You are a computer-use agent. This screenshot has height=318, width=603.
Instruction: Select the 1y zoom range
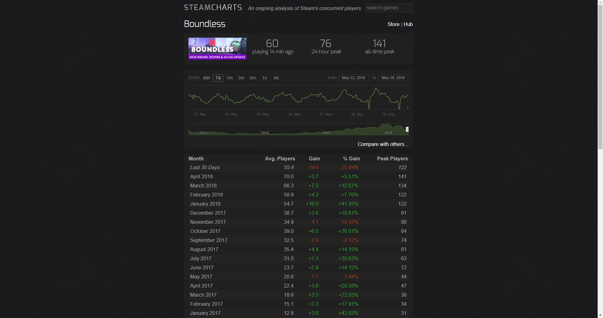point(265,78)
